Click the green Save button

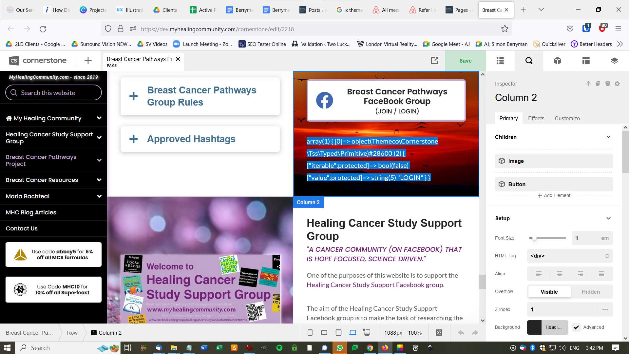coord(465,61)
